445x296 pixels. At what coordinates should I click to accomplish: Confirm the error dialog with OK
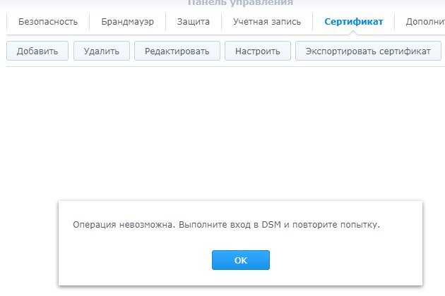pyautogui.click(x=241, y=260)
